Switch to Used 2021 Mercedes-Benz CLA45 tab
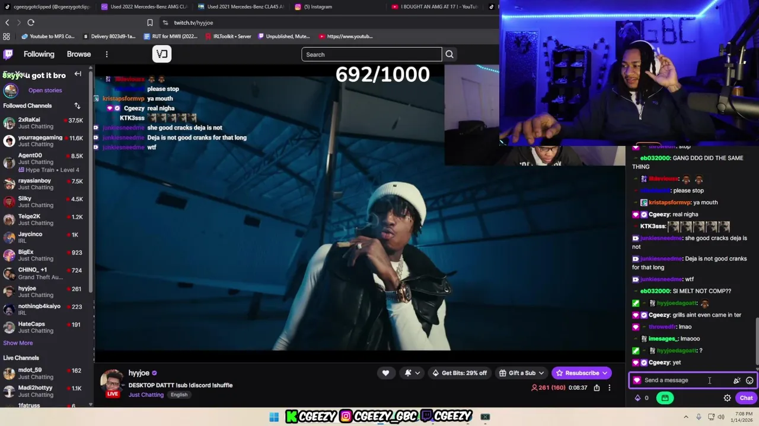The height and width of the screenshot is (426, 759). pyautogui.click(x=241, y=7)
